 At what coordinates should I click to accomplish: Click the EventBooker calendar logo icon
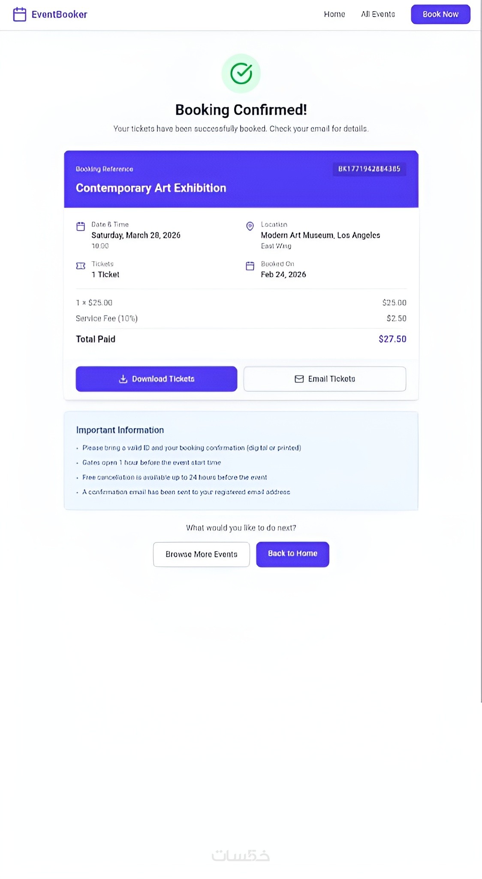tap(20, 15)
